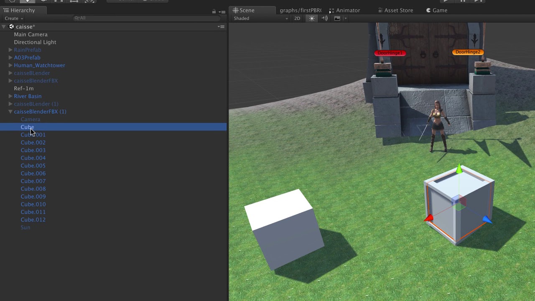Click the red X-axis gizmo arrow
This screenshot has width=535, height=301.
pyautogui.click(x=429, y=219)
